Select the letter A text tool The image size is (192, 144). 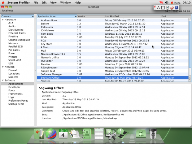coord(158,8)
